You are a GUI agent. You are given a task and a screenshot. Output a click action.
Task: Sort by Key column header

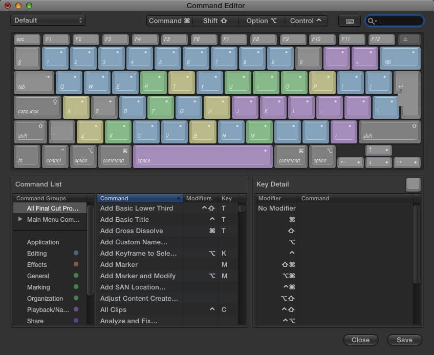tap(228, 198)
